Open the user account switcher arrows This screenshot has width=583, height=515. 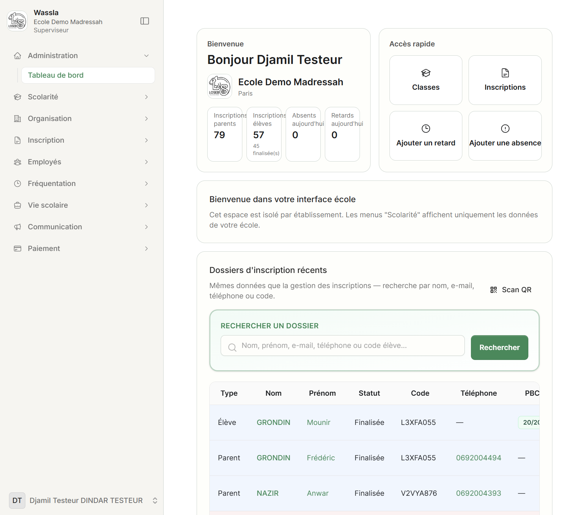coord(155,501)
